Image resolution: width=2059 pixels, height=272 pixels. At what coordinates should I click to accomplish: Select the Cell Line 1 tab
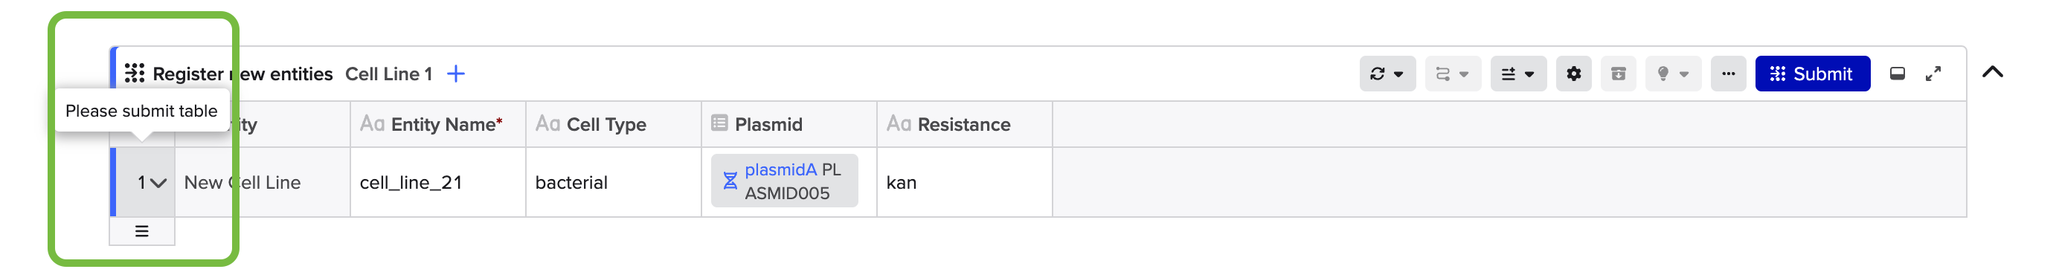pos(388,74)
